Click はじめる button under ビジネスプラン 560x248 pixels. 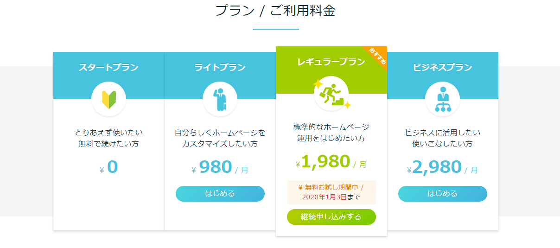pos(443,194)
